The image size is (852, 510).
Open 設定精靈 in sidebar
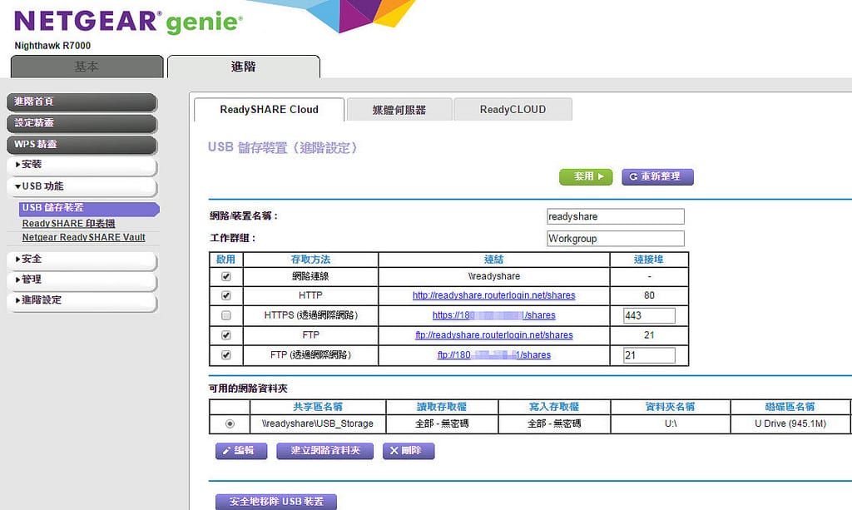coord(82,123)
